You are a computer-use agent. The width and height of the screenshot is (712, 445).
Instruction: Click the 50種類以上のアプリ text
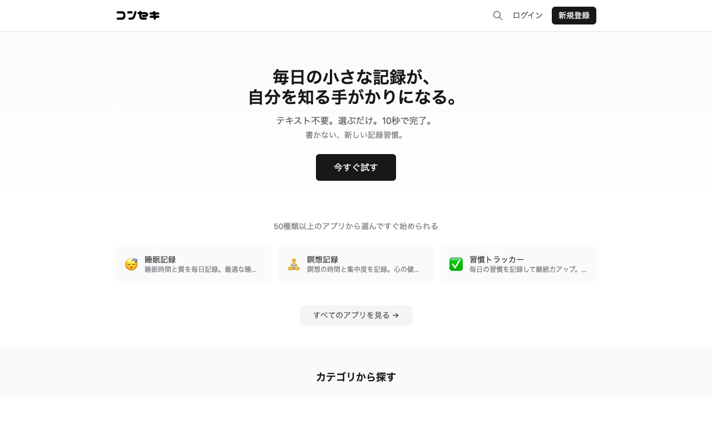[x=356, y=226]
